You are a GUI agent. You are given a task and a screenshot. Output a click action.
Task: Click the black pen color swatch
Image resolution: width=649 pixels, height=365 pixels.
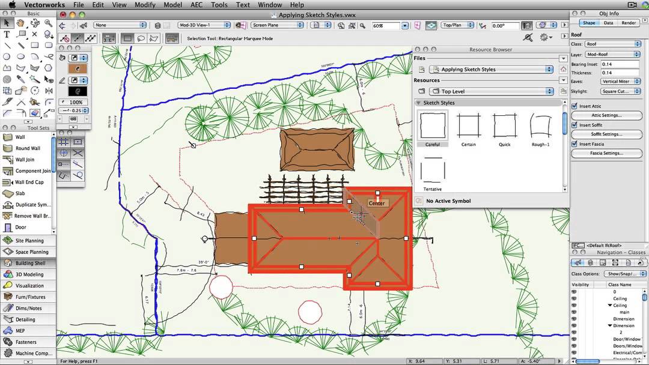pos(78,91)
